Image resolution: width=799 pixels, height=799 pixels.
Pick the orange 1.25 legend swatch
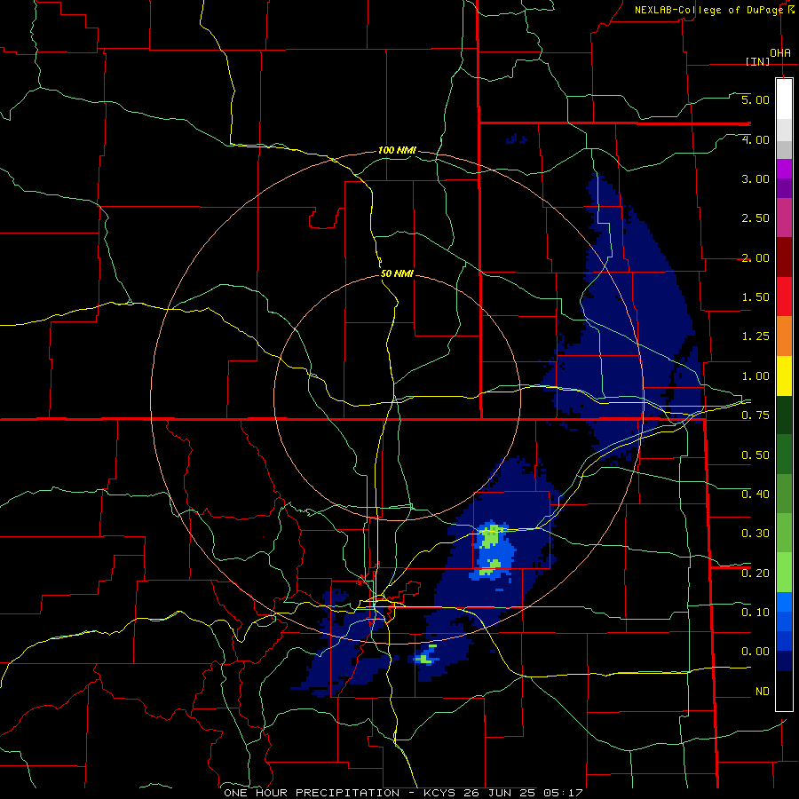point(784,336)
